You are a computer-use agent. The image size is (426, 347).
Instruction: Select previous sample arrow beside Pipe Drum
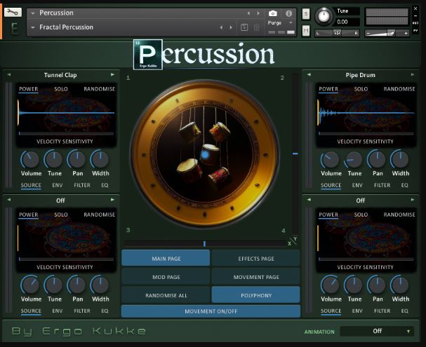click(x=309, y=74)
